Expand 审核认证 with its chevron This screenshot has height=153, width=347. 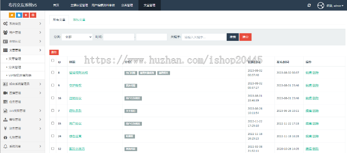(40, 41)
